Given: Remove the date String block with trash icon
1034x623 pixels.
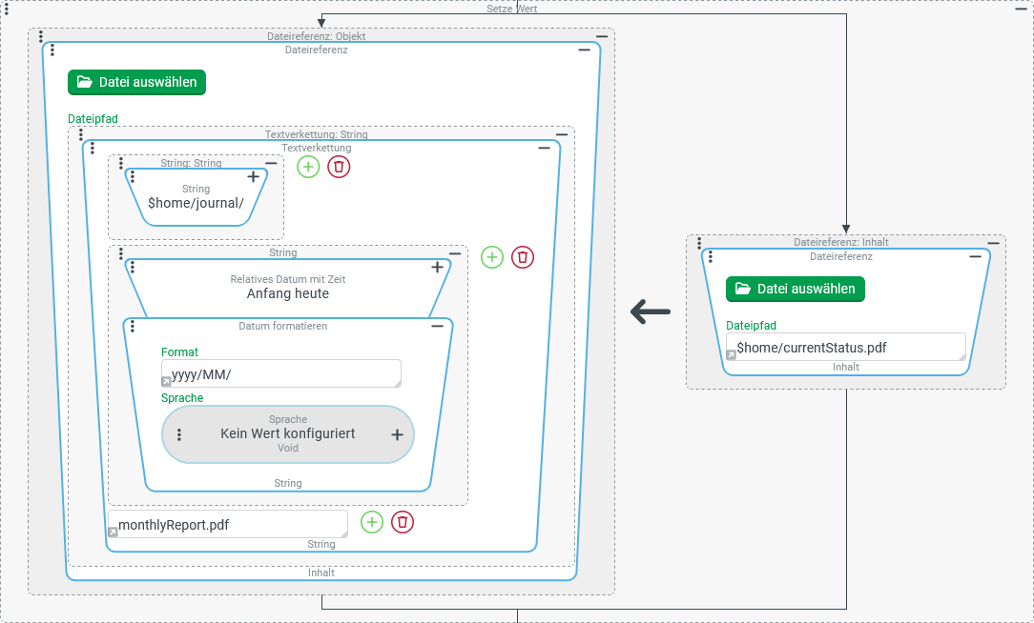Looking at the screenshot, I should (523, 257).
